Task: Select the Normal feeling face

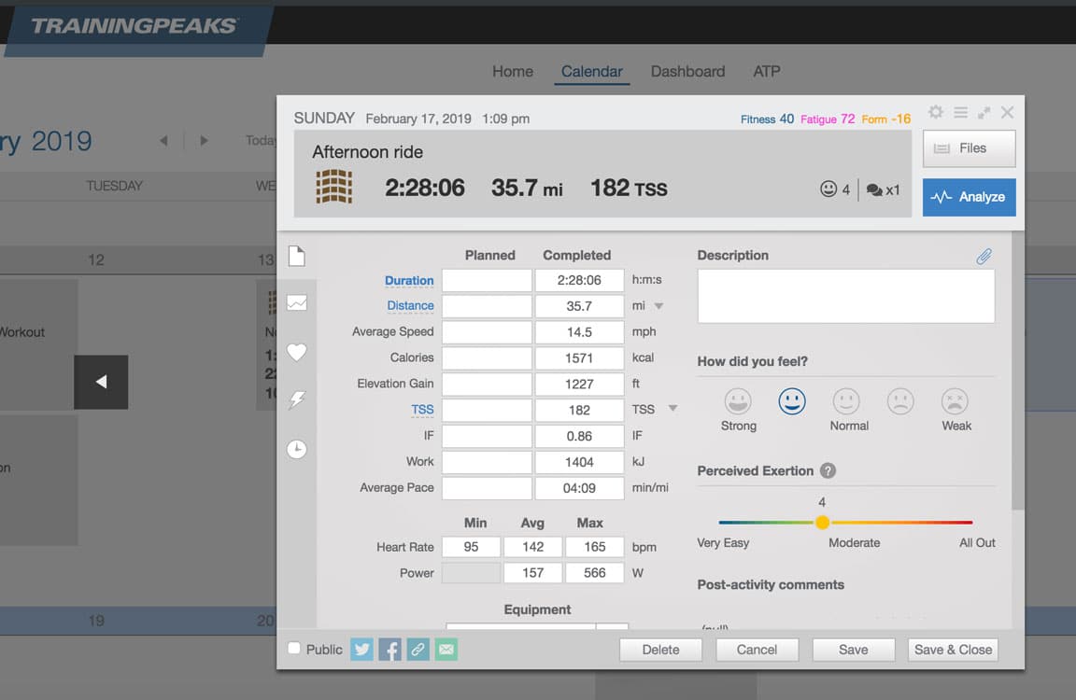Action: (846, 401)
